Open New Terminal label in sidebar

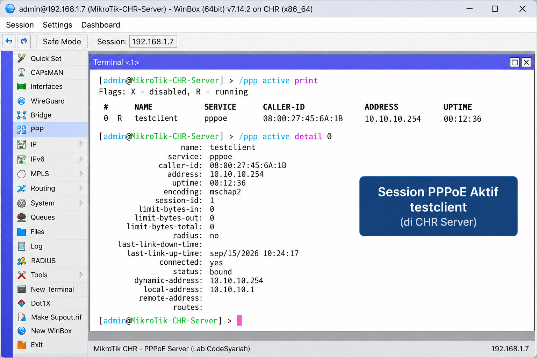(x=52, y=289)
